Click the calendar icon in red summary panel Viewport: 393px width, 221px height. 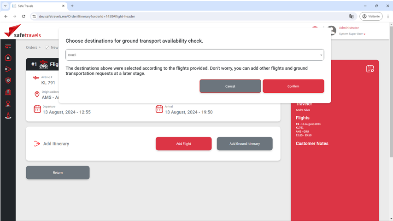pos(370,69)
